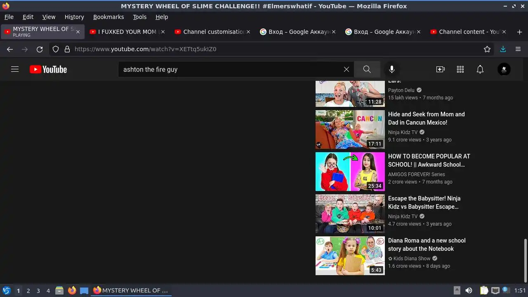This screenshot has height=297, width=528.
Task: Bookmark this page with the star icon
Action: 487,49
